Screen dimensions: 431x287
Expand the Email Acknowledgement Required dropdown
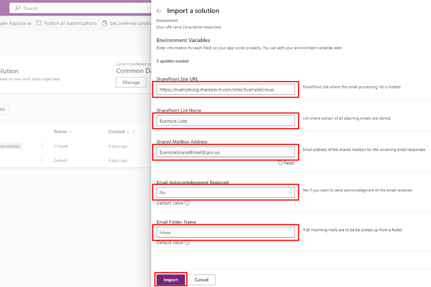click(x=290, y=192)
